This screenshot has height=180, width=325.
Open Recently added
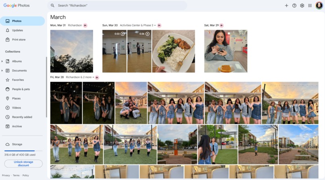[22, 117]
